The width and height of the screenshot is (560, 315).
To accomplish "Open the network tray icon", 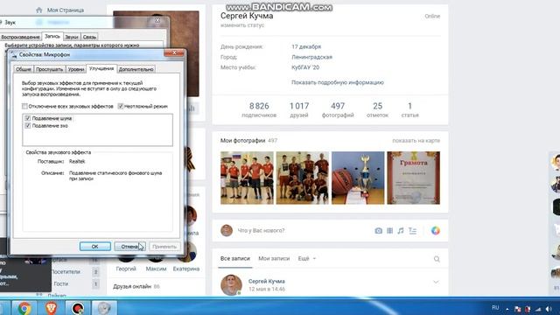I will pyautogui.click(x=538, y=309).
